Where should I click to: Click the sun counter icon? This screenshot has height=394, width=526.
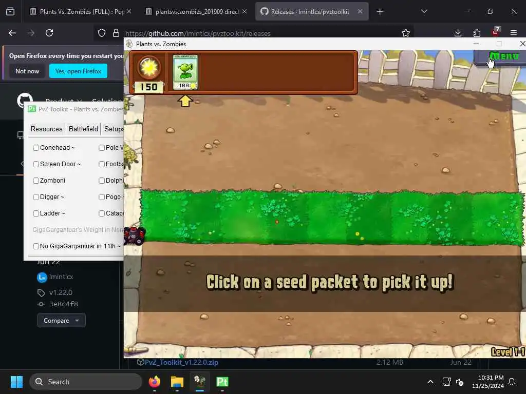point(148,67)
